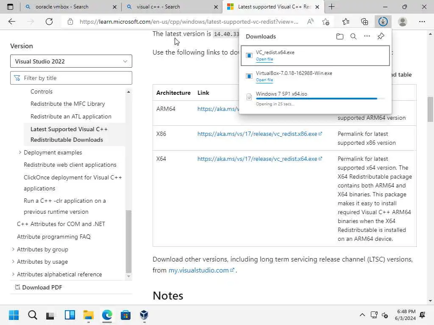Viewport: 434px width, 325px height.
Task: Open the Collections icon
Action: coord(364,22)
